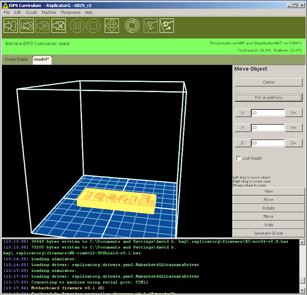Maximize the ReplicatorG window
The width and height of the screenshot is (307, 295).
point(295,5)
